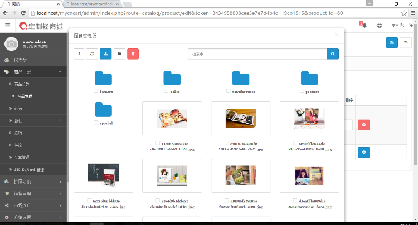Image resolution: width=418 pixels, height=225 pixels.
Task: Open the manufacturer folder icon
Action: pyautogui.click(x=241, y=78)
